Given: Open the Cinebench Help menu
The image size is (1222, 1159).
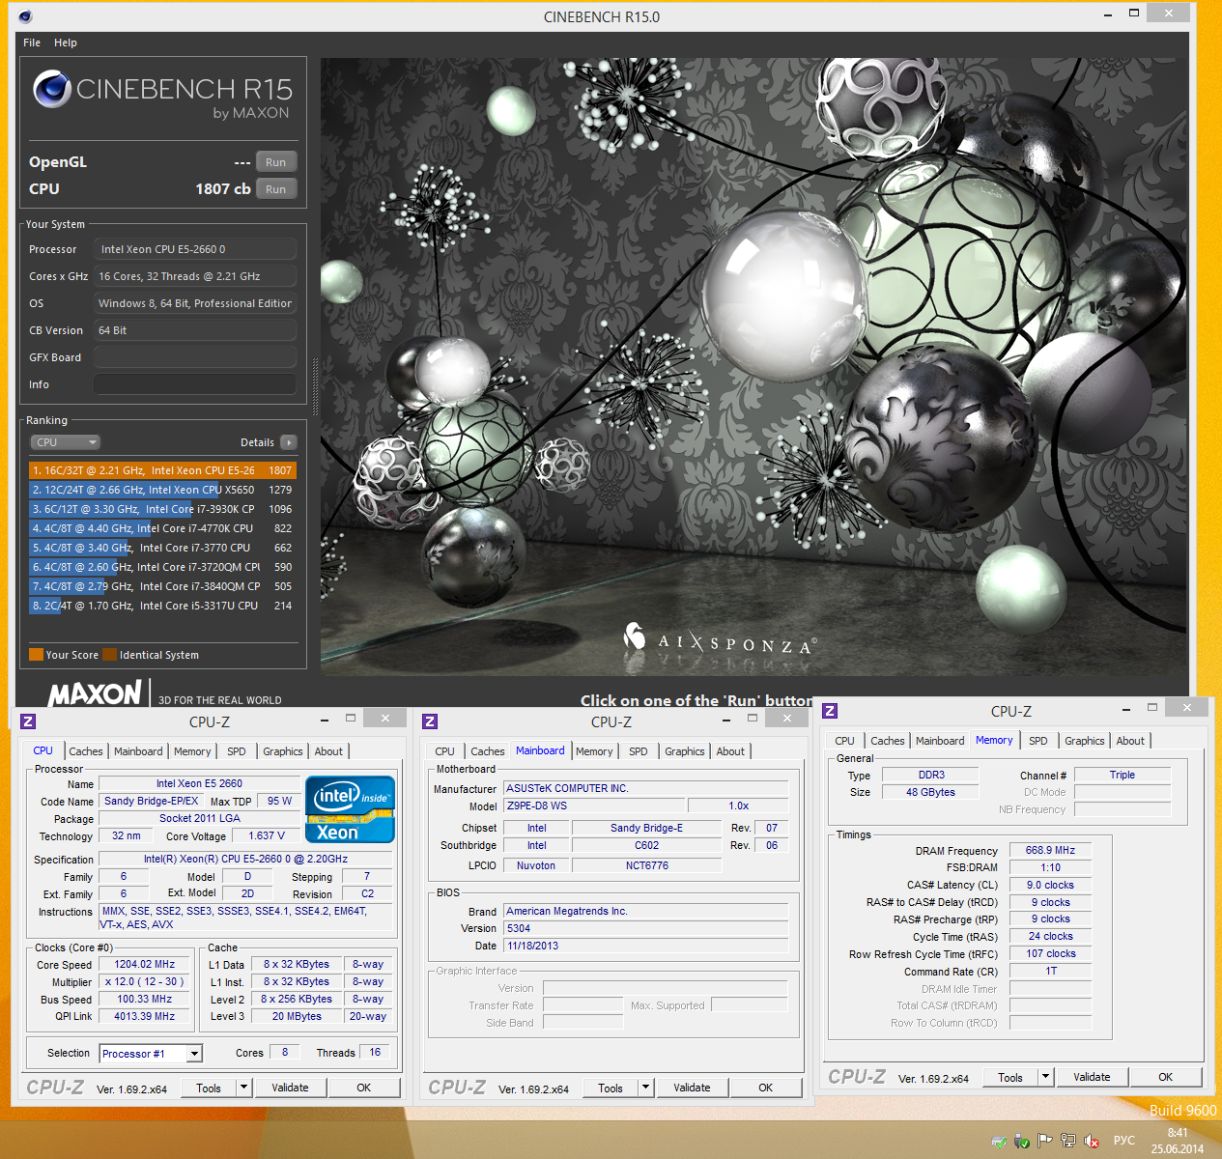Looking at the screenshot, I should click(66, 42).
